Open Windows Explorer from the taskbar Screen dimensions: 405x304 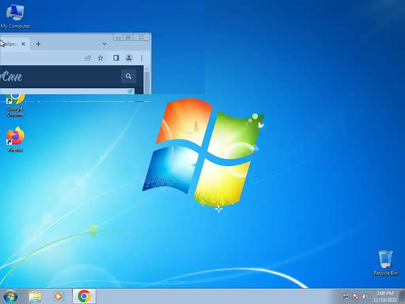click(35, 296)
